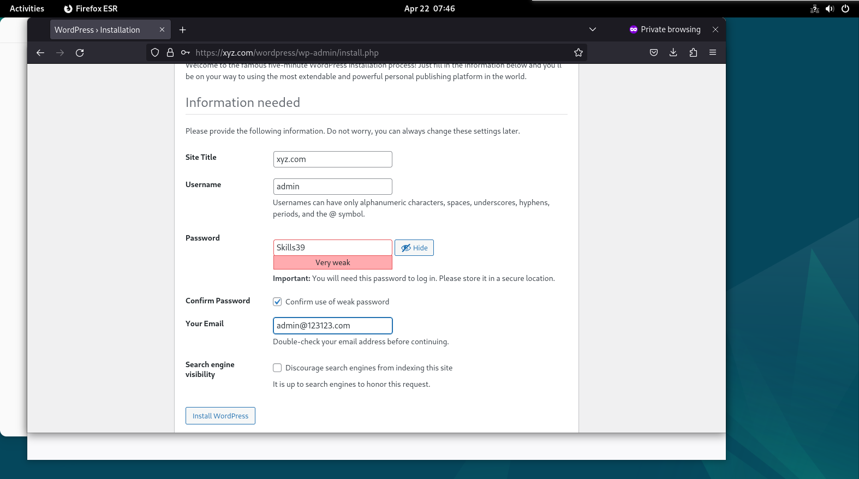Open the clock and calendar dropdown
Image resolution: width=859 pixels, height=479 pixels.
429,9
